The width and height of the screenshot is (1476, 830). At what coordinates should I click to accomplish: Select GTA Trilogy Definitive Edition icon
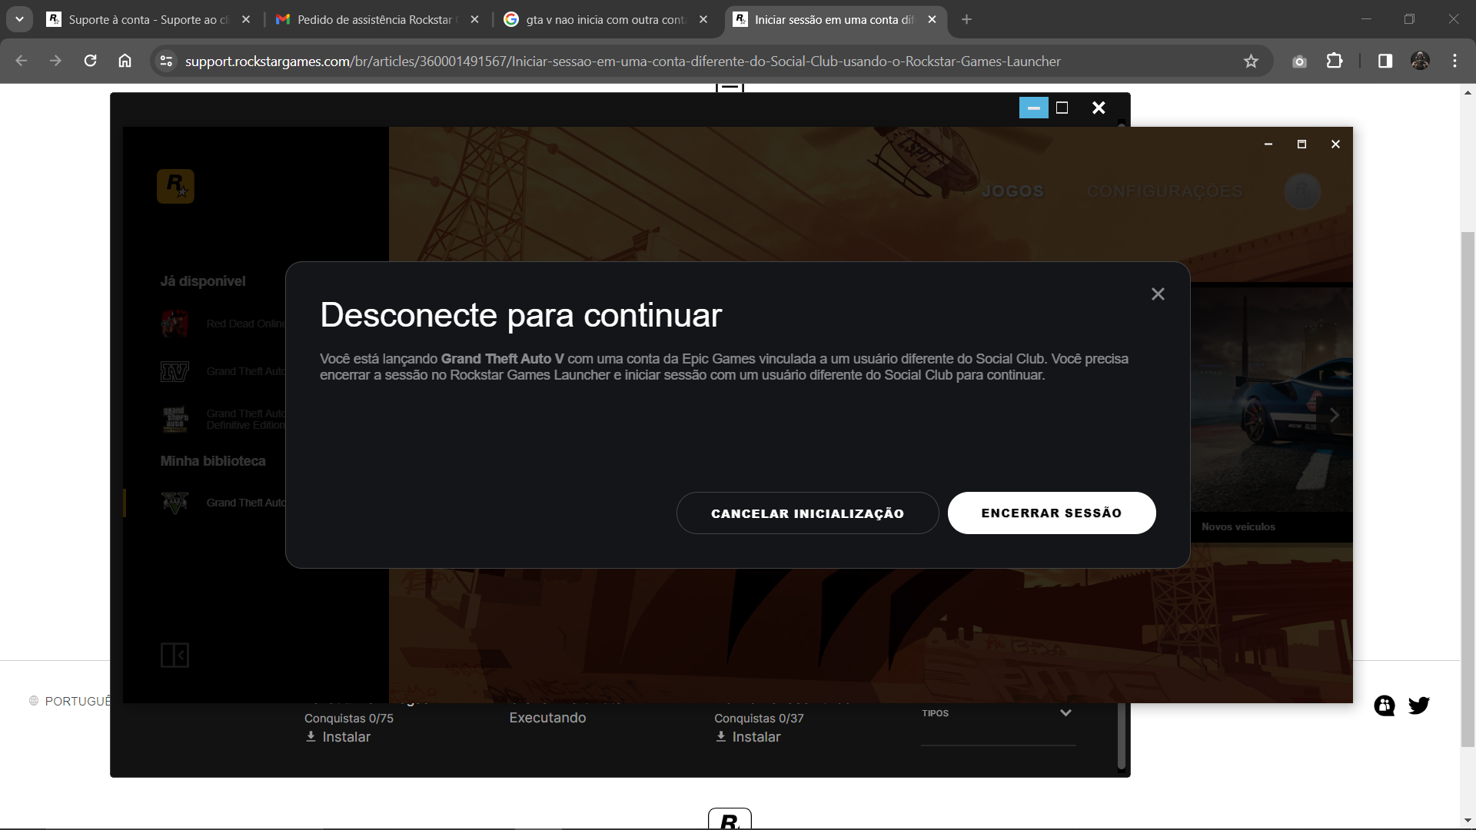tap(175, 419)
